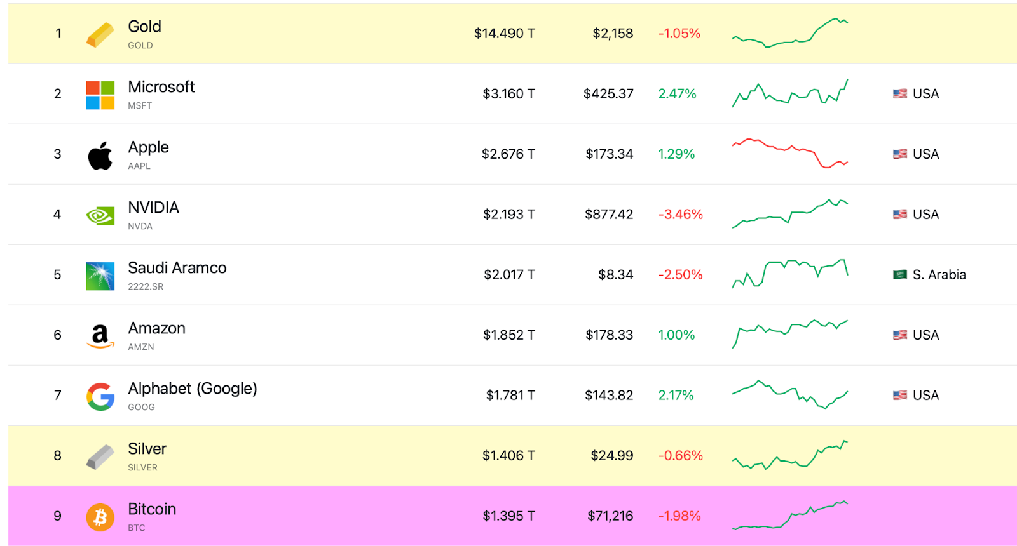Viewport: 1017px width, 546px height.
Task: Click the S. Arabia country label
Action: 939,274
